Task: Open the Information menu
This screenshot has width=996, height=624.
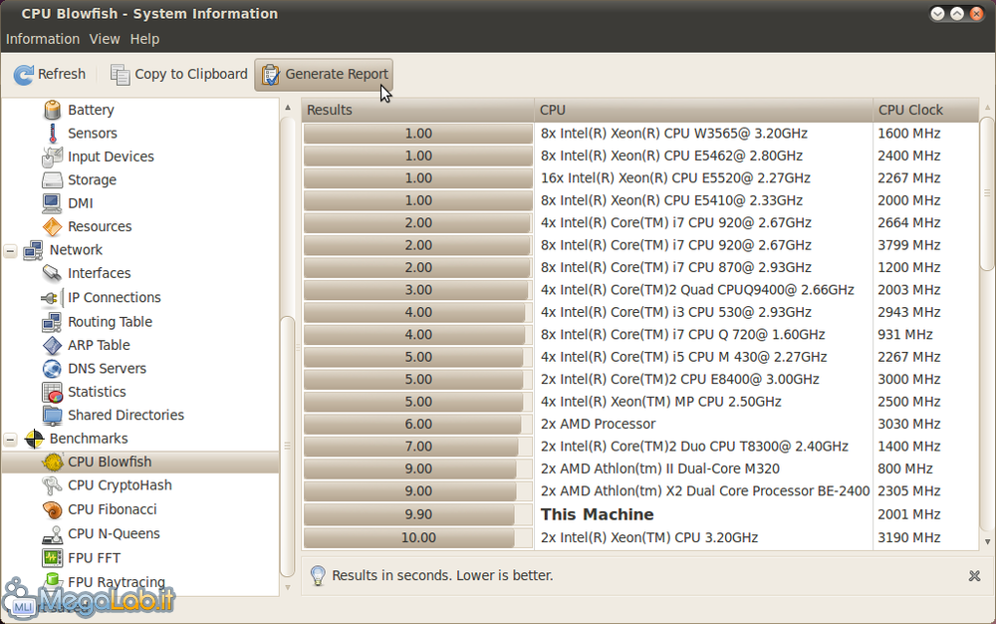Action: (x=43, y=39)
